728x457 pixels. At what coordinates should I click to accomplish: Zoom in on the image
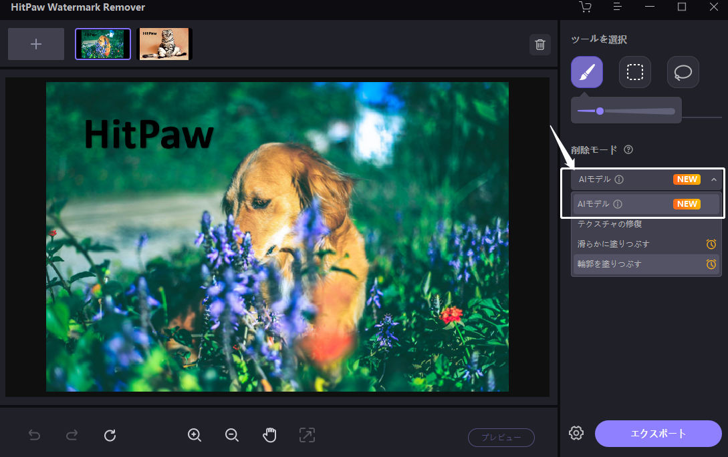click(x=195, y=435)
